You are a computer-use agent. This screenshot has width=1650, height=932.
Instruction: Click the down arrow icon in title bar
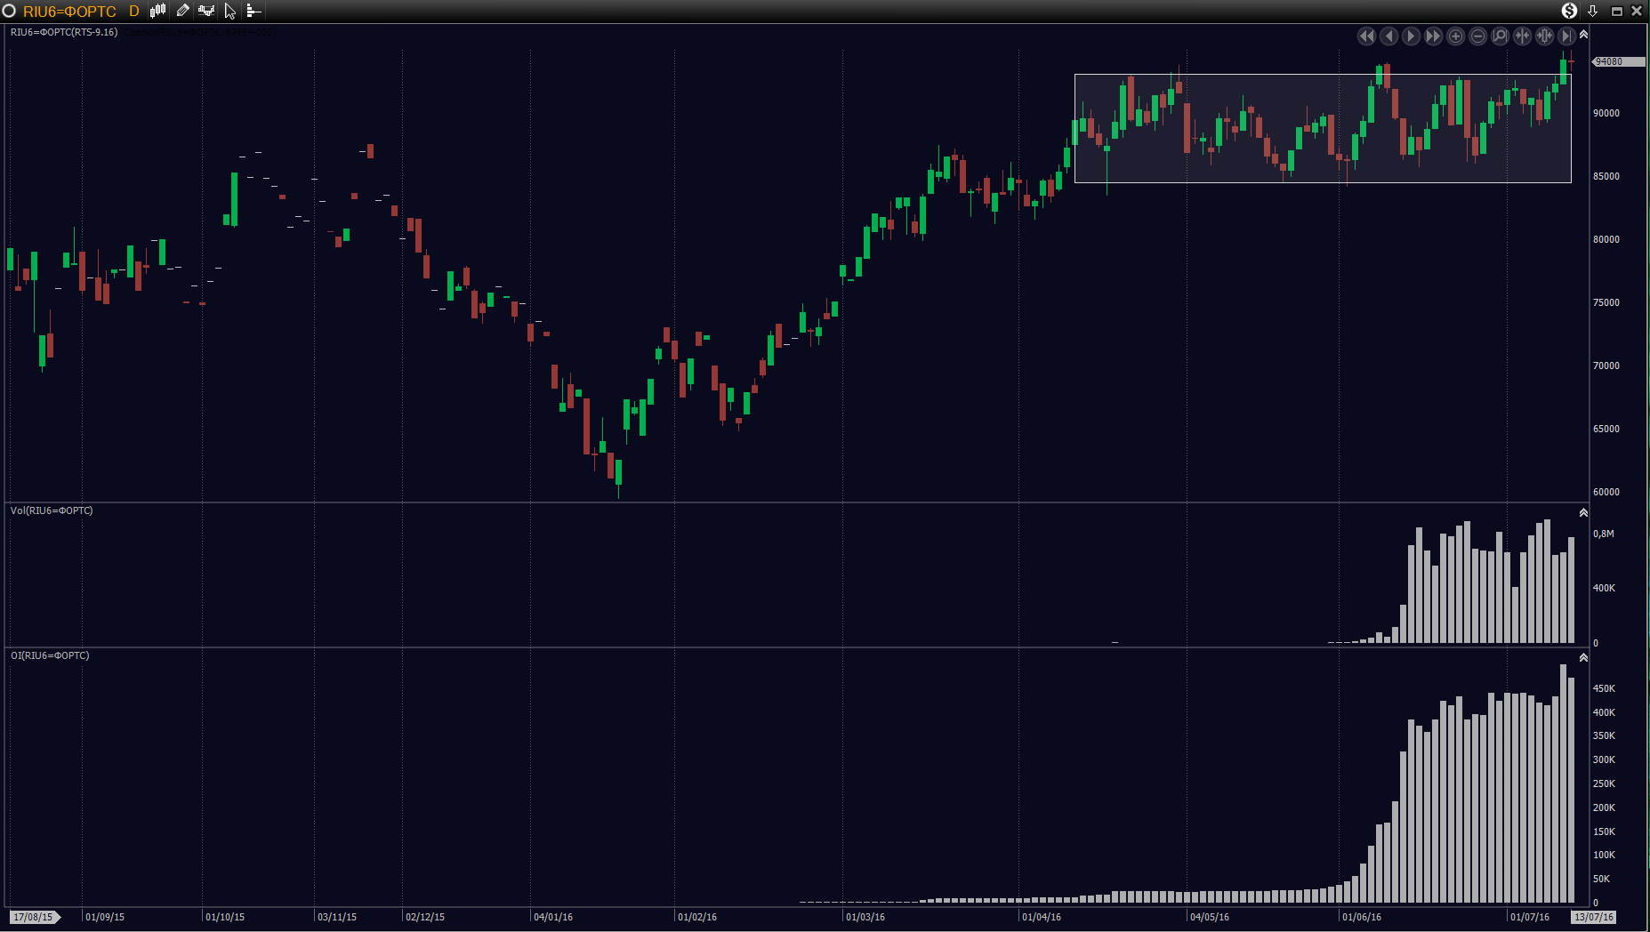1593,11
